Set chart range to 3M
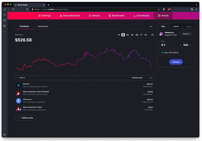This screenshot has width=202, height=141. point(137,35)
